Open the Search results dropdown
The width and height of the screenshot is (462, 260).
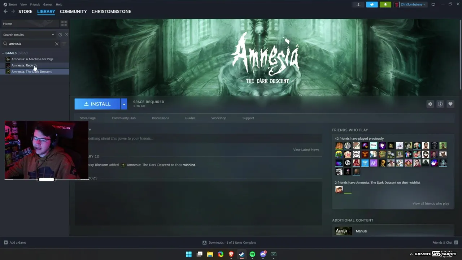click(29, 35)
